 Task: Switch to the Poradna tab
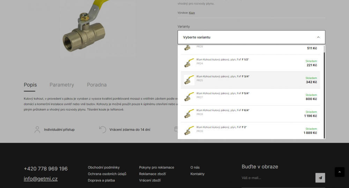click(x=97, y=85)
